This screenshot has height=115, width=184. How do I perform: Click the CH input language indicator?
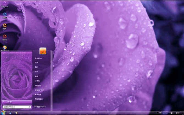pos(157,113)
